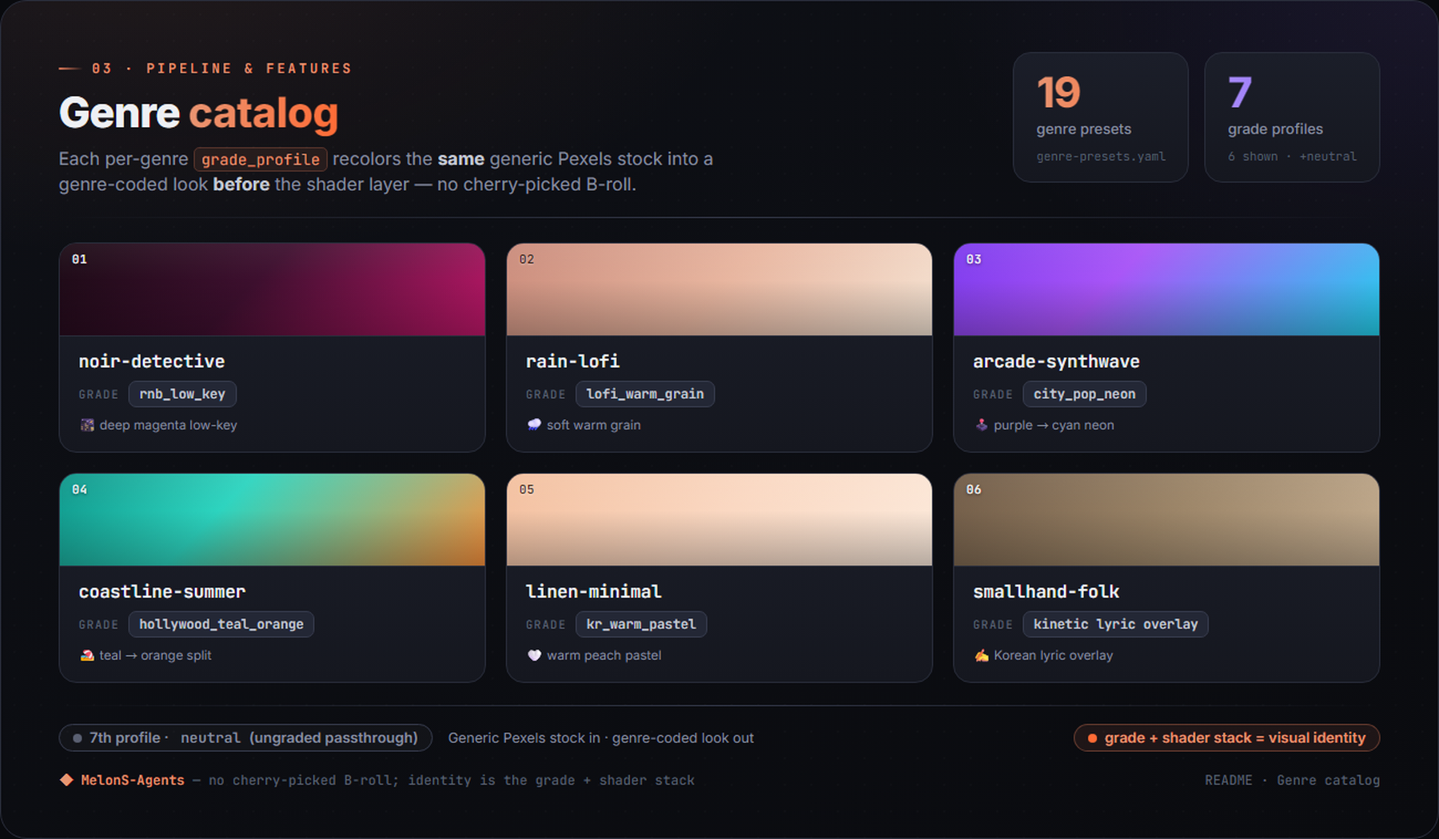Open the smallhand-folk gradient preview
Viewport: 1439px width, 839px height.
(x=1166, y=519)
